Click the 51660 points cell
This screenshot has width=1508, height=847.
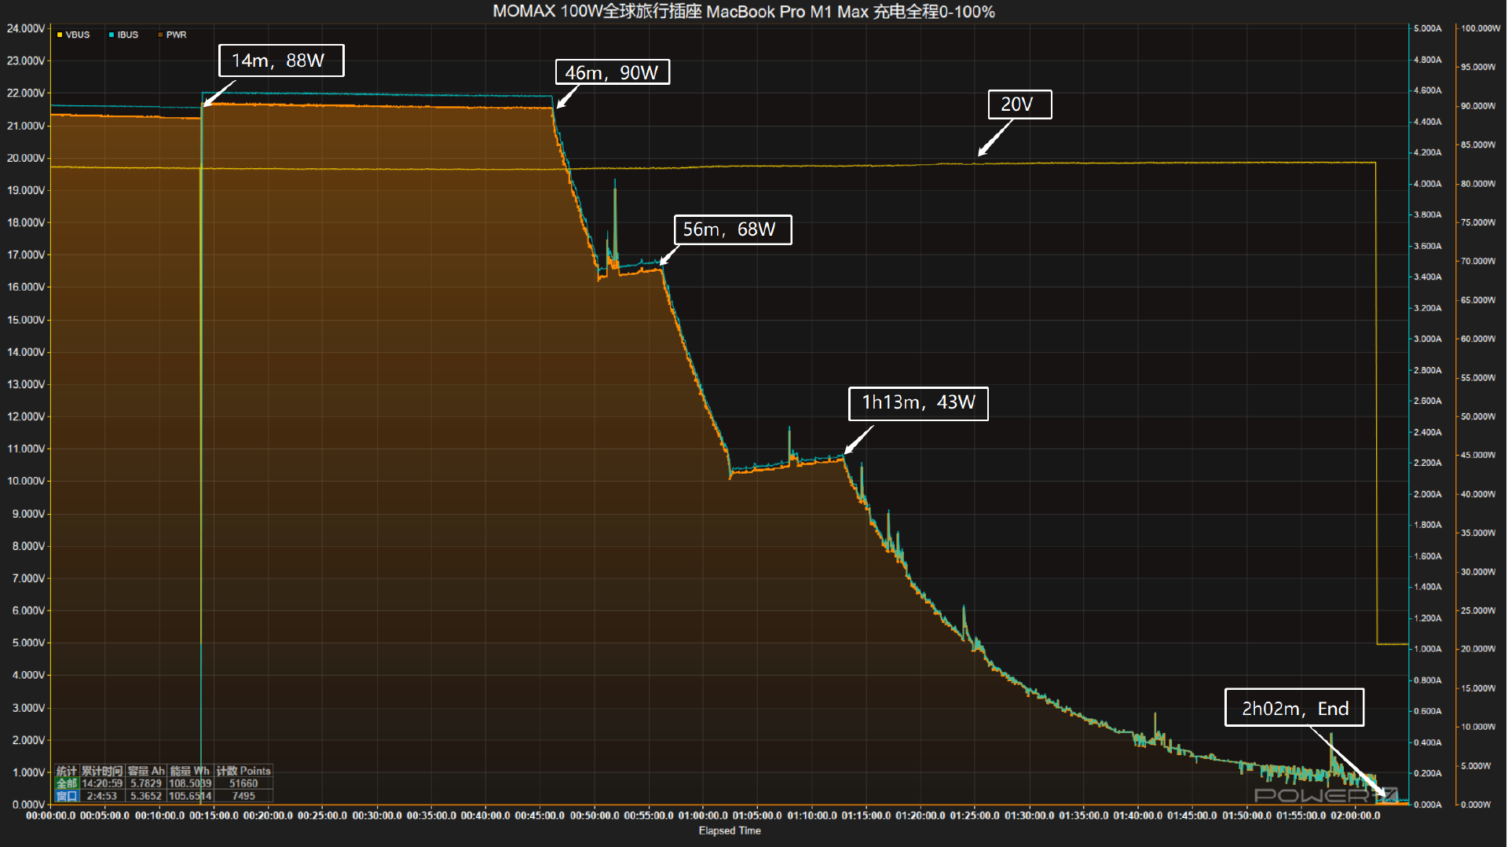tap(243, 783)
